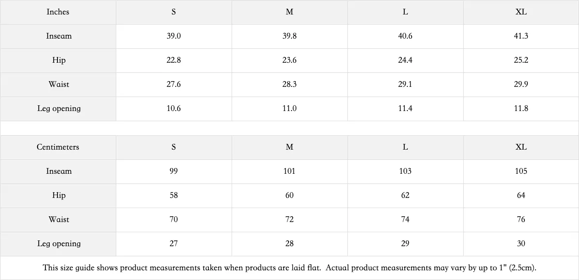Select the 29.1 waist measurement cell
The height and width of the screenshot is (280, 579).
pos(405,84)
